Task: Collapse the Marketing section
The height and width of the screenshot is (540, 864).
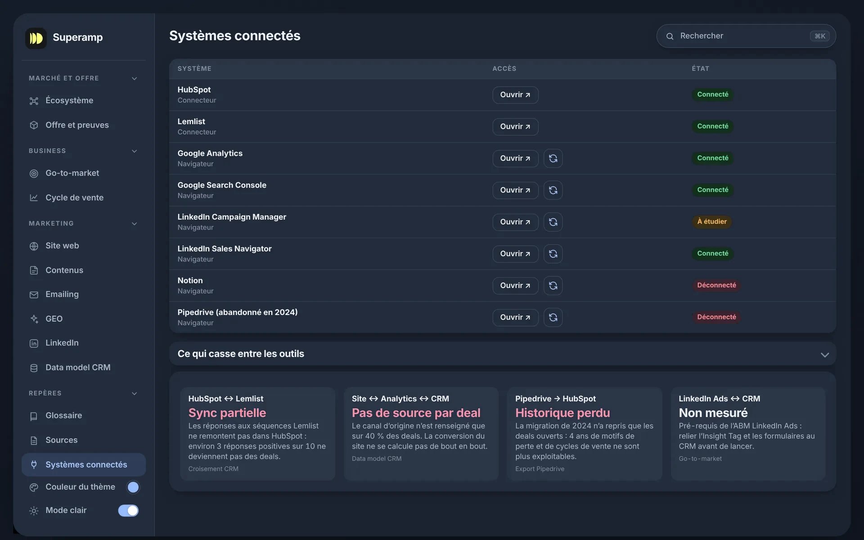Action: [x=134, y=224]
